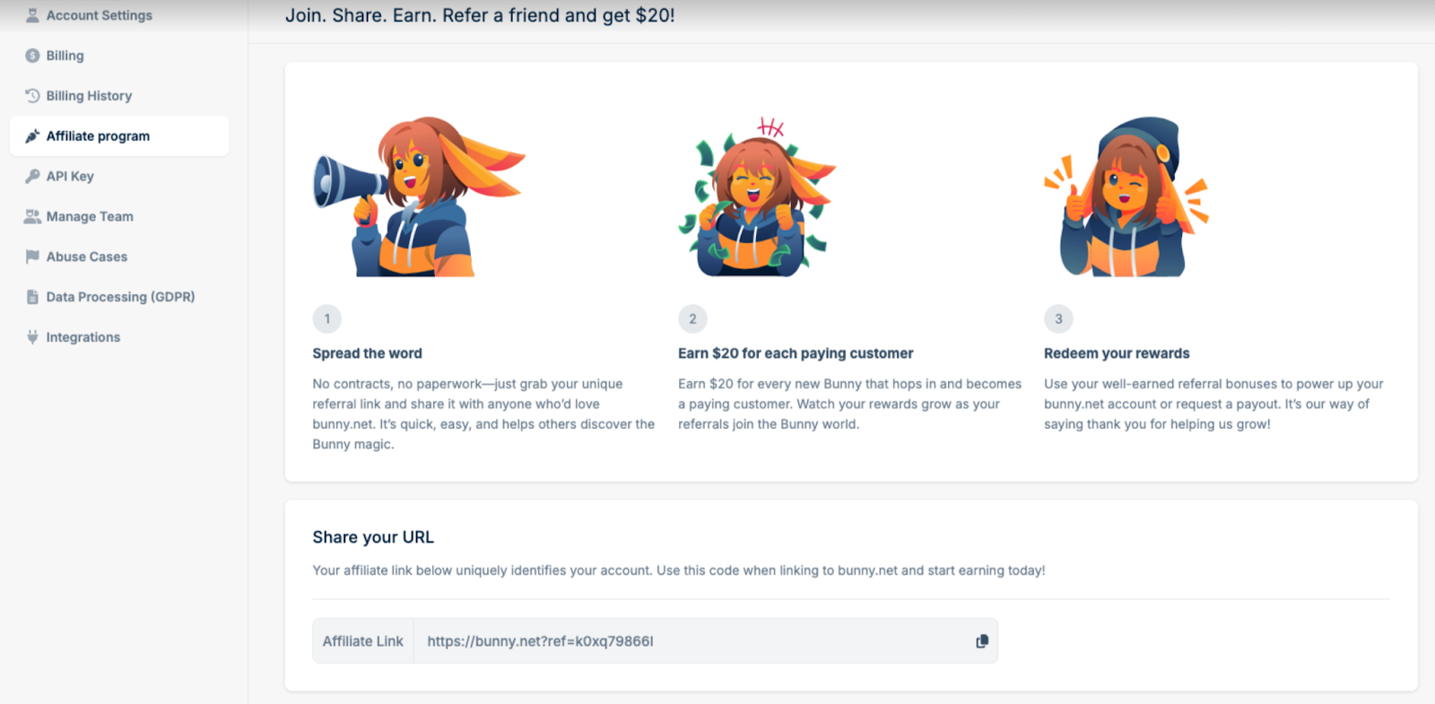
Task: Click the Data Processing clipboard icon
Action: coord(30,296)
